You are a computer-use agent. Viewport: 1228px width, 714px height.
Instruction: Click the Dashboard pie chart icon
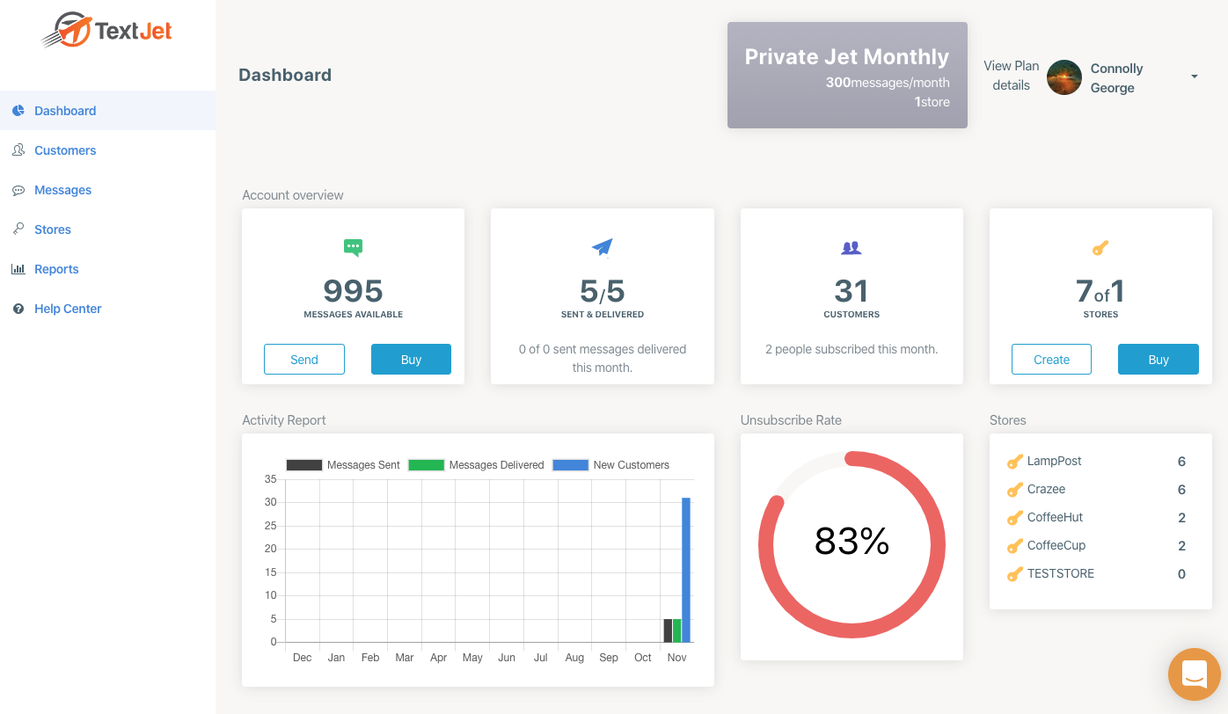(x=18, y=111)
